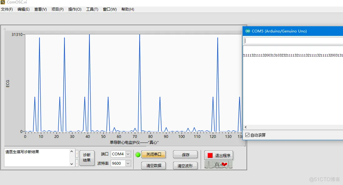This screenshot has height=185, width=343.
Task: Open the 窗口(W) menu
Action: point(110,9)
